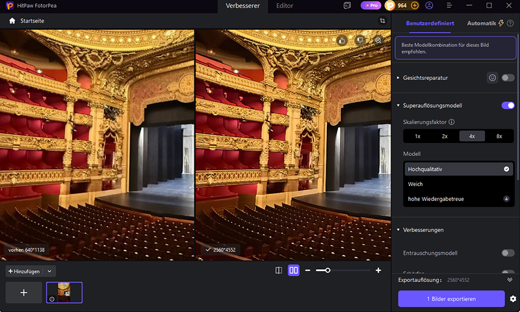This screenshot has height=312, width=520.
Task: Click the 1 Bilder exportieren button
Action: (451, 299)
